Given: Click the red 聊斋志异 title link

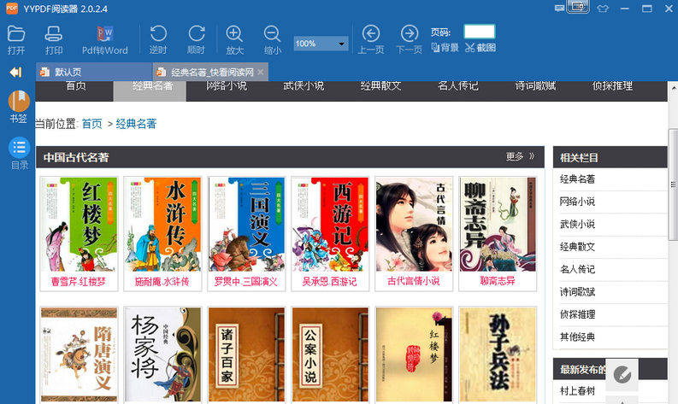Looking at the screenshot, I should point(498,281).
